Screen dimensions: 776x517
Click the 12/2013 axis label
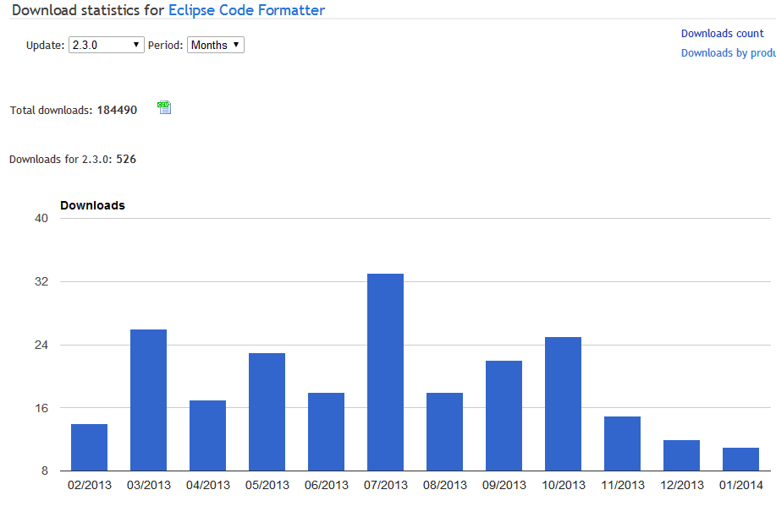coord(682,485)
